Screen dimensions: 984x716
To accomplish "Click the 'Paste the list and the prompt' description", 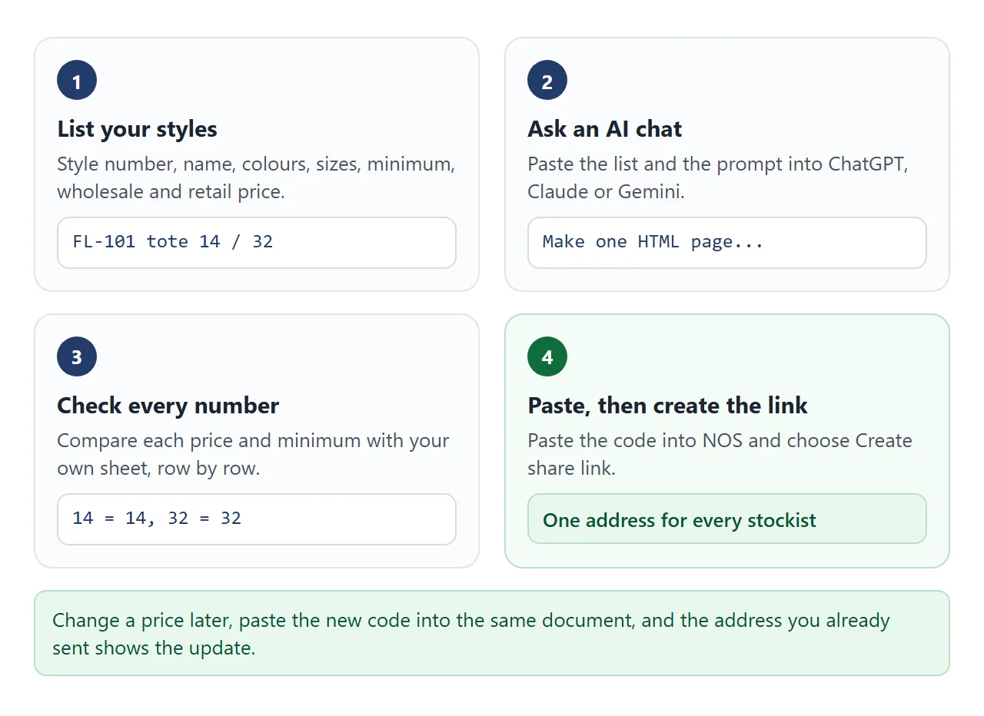I will 718,177.
